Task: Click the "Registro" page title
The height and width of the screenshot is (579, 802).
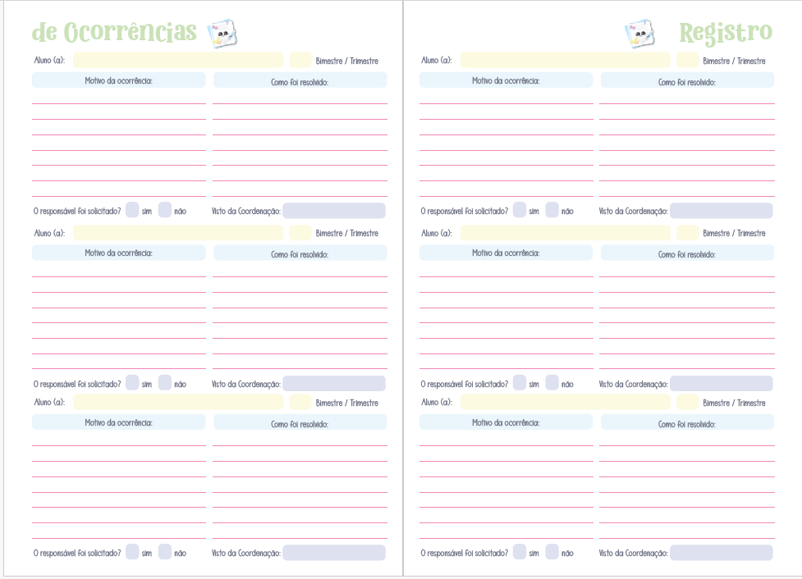Action: click(x=726, y=34)
